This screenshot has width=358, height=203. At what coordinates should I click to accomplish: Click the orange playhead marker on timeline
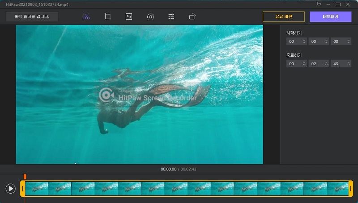click(25, 177)
